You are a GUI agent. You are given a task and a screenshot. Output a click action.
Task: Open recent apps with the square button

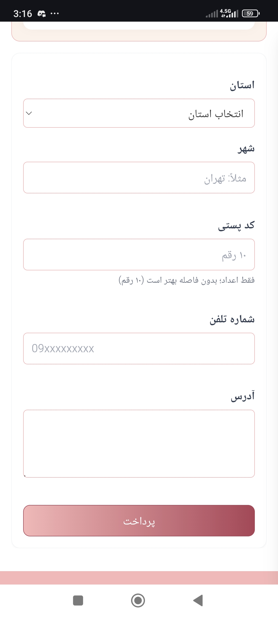78,600
